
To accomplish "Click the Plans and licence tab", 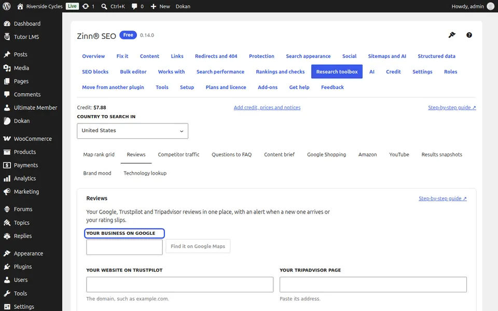I will pos(226,87).
